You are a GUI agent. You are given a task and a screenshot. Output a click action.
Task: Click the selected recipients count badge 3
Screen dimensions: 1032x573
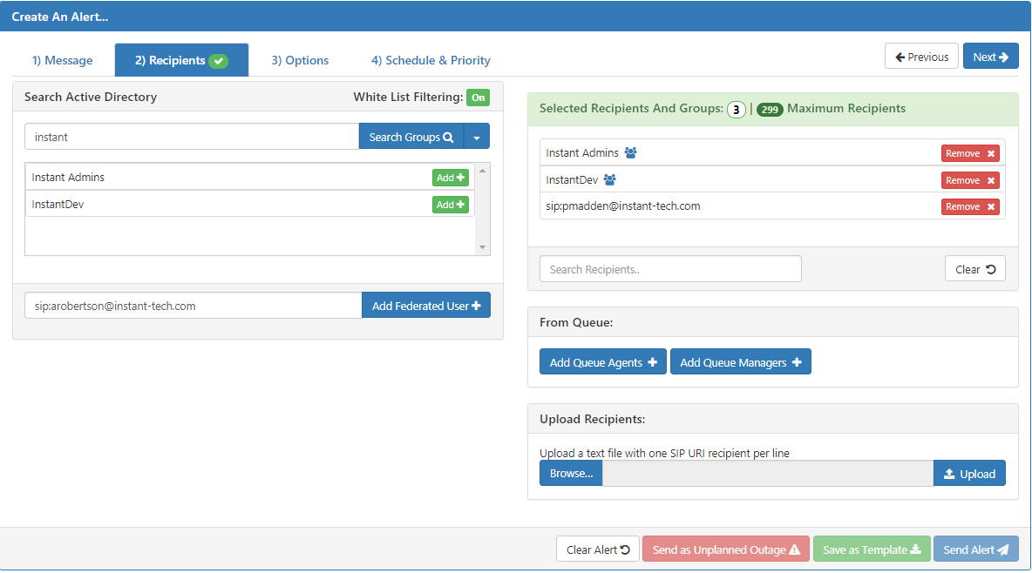pos(736,110)
